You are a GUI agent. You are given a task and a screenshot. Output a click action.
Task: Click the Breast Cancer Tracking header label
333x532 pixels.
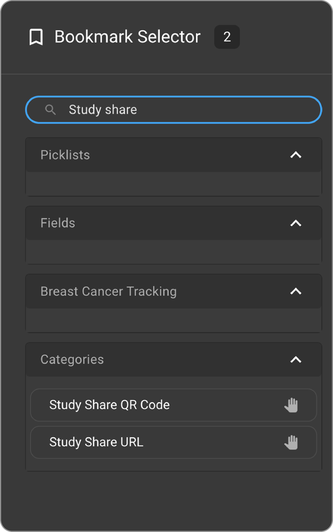click(x=108, y=291)
